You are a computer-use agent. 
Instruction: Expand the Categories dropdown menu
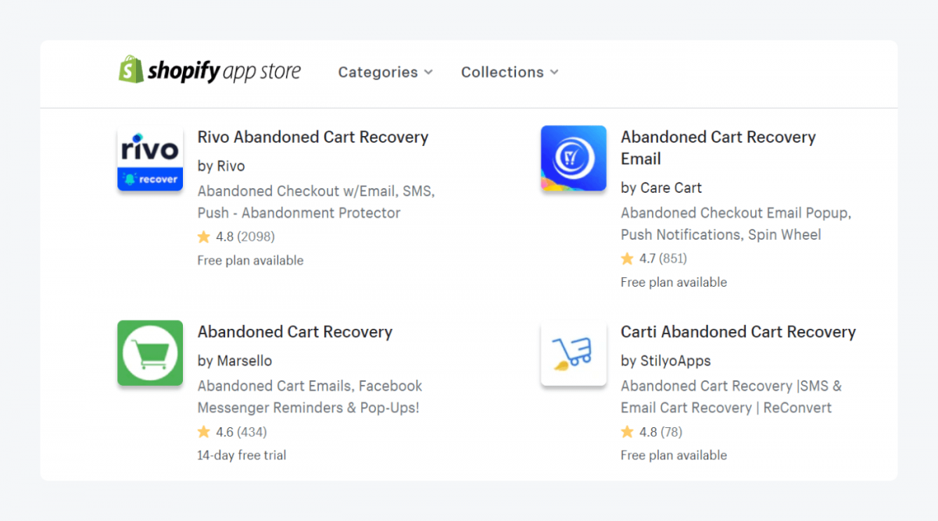click(x=385, y=72)
